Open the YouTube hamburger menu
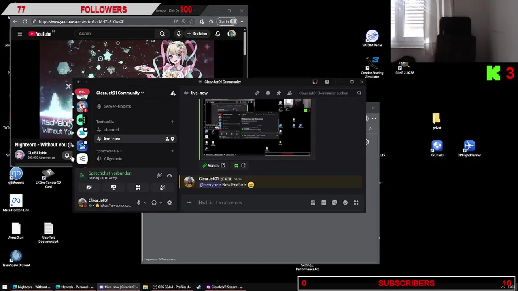The height and width of the screenshot is (291, 518). pos(20,34)
